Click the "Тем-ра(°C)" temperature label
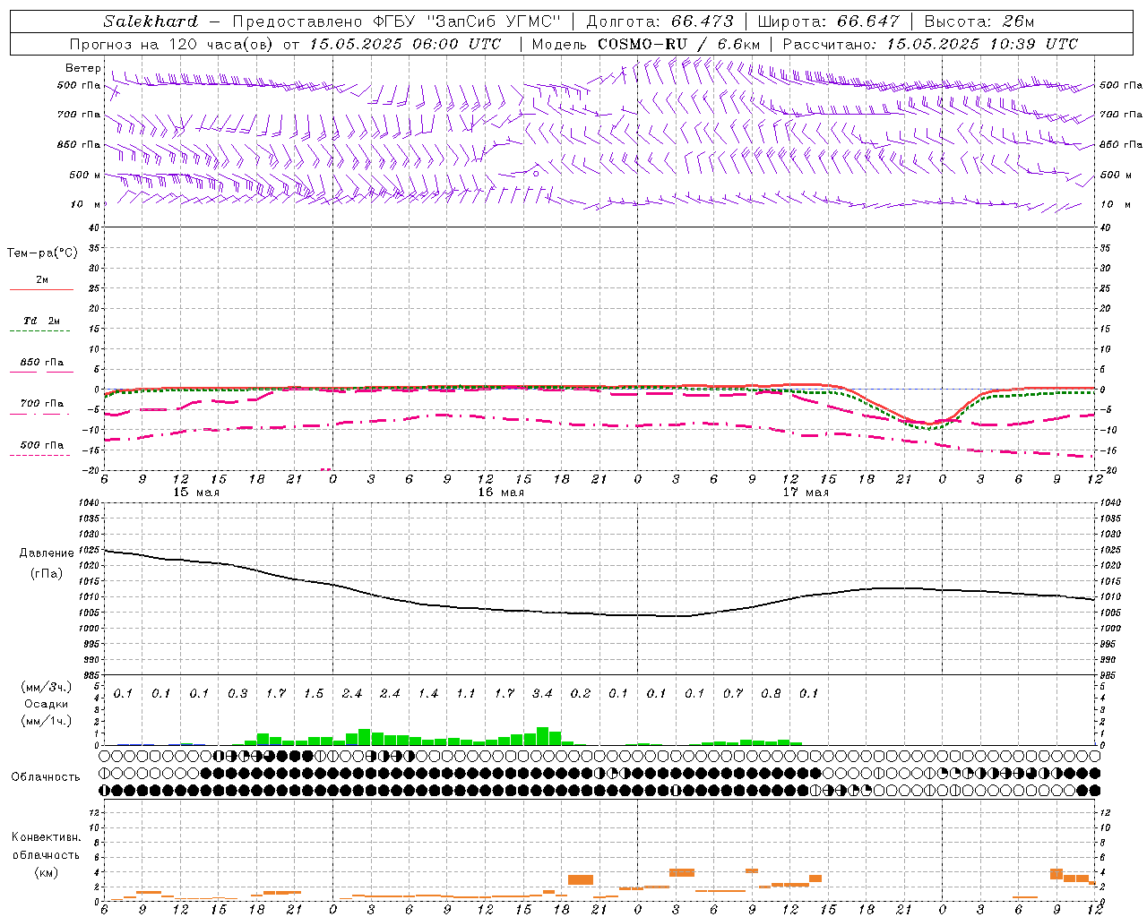The image size is (1147, 917). 42,253
